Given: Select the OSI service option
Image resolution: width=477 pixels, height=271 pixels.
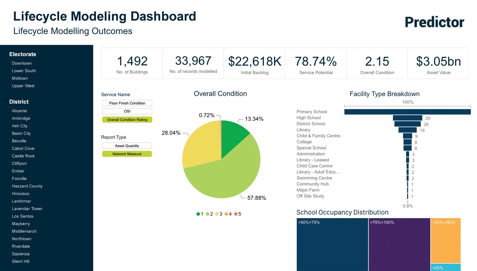Looking at the screenshot, I should click(127, 111).
